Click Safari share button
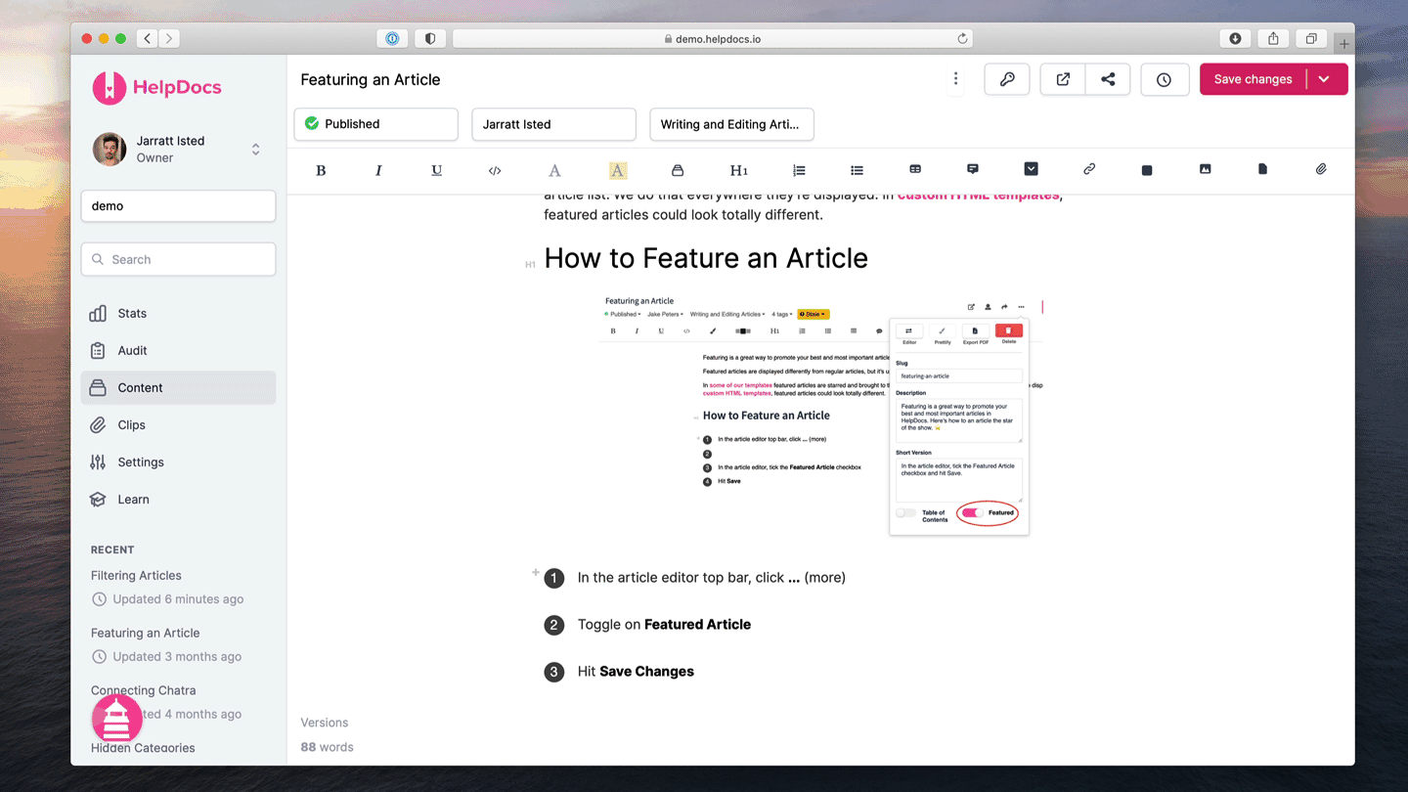The image size is (1408, 792). pyautogui.click(x=1273, y=38)
